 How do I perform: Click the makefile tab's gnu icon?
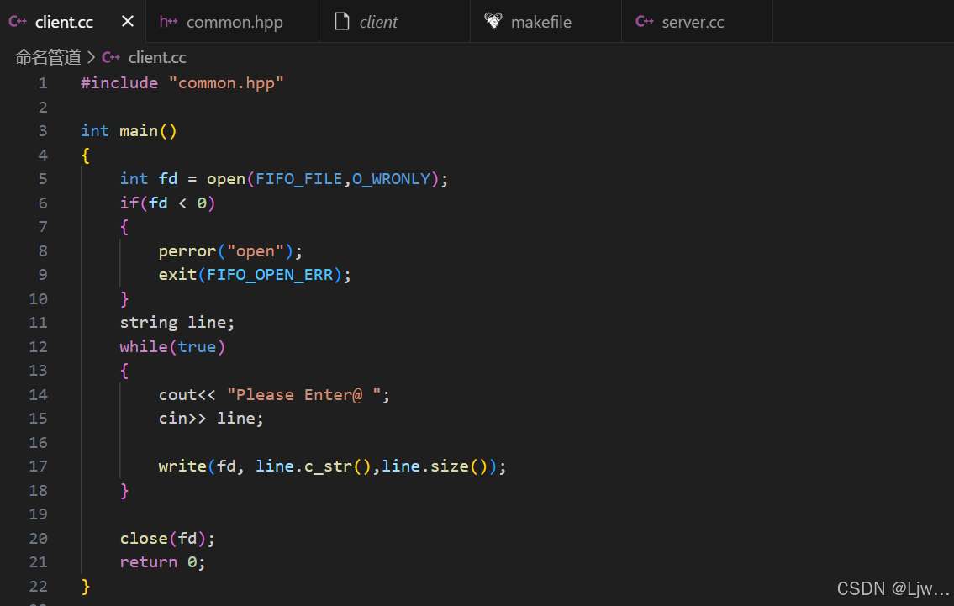[x=493, y=22]
